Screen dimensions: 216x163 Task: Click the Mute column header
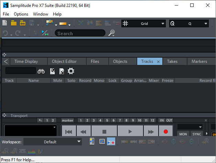coord(57,80)
